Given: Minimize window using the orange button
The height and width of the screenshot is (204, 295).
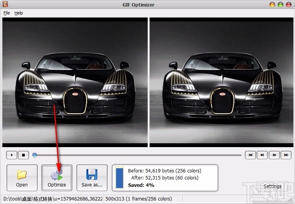Looking at the screenshot, I should [x=272, y=5].
